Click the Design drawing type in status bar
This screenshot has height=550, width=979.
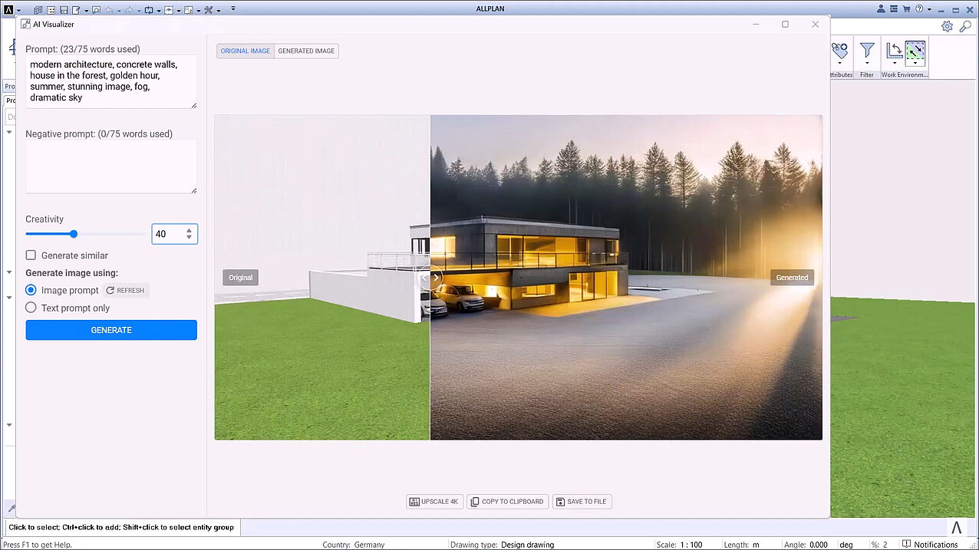tap(528, 545)
